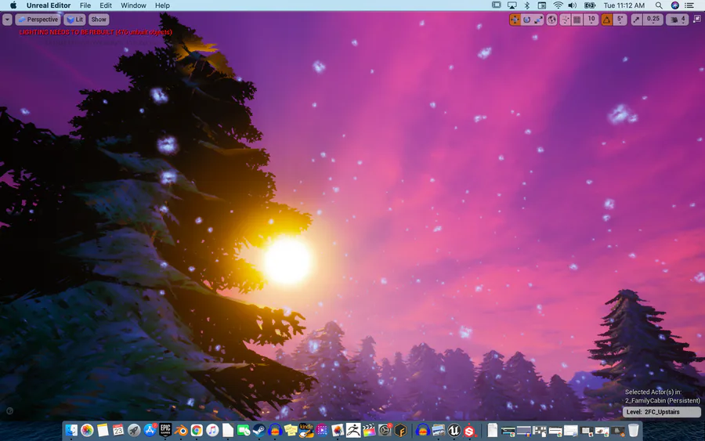Launch Epic Games Launcher from dock
705x441 pixels.
tap(165, 430)
